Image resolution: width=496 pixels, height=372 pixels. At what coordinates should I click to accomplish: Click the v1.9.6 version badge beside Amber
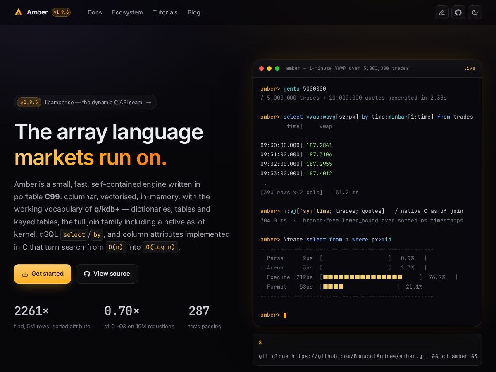[x=61, y=12]
